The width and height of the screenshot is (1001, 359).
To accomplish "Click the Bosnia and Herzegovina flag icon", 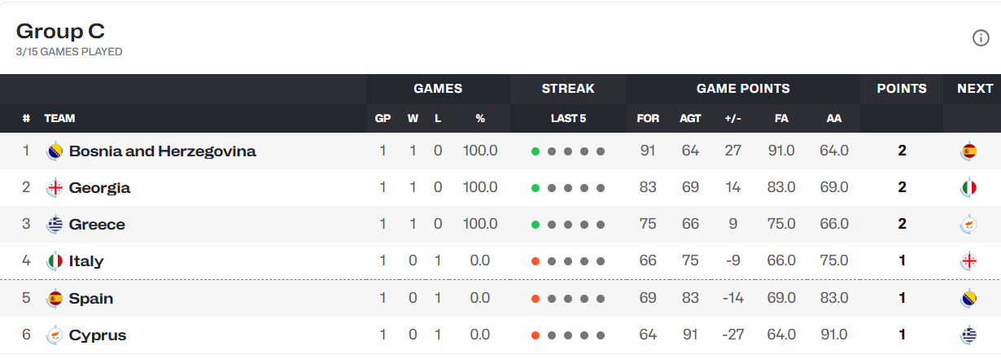I will tap(55, 151).
